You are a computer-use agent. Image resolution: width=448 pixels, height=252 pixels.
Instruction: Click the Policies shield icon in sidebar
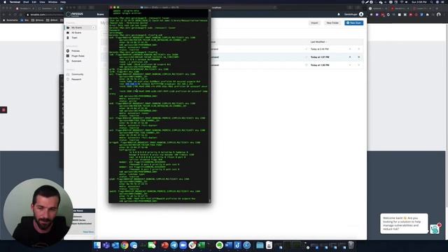coord(68,51)
